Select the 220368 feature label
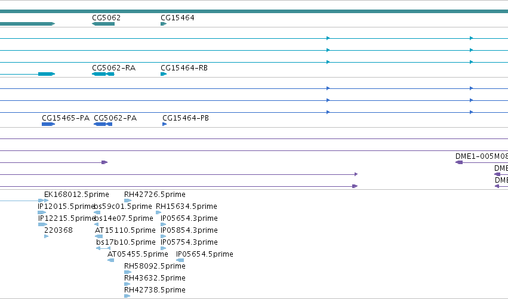 [59, 230]
